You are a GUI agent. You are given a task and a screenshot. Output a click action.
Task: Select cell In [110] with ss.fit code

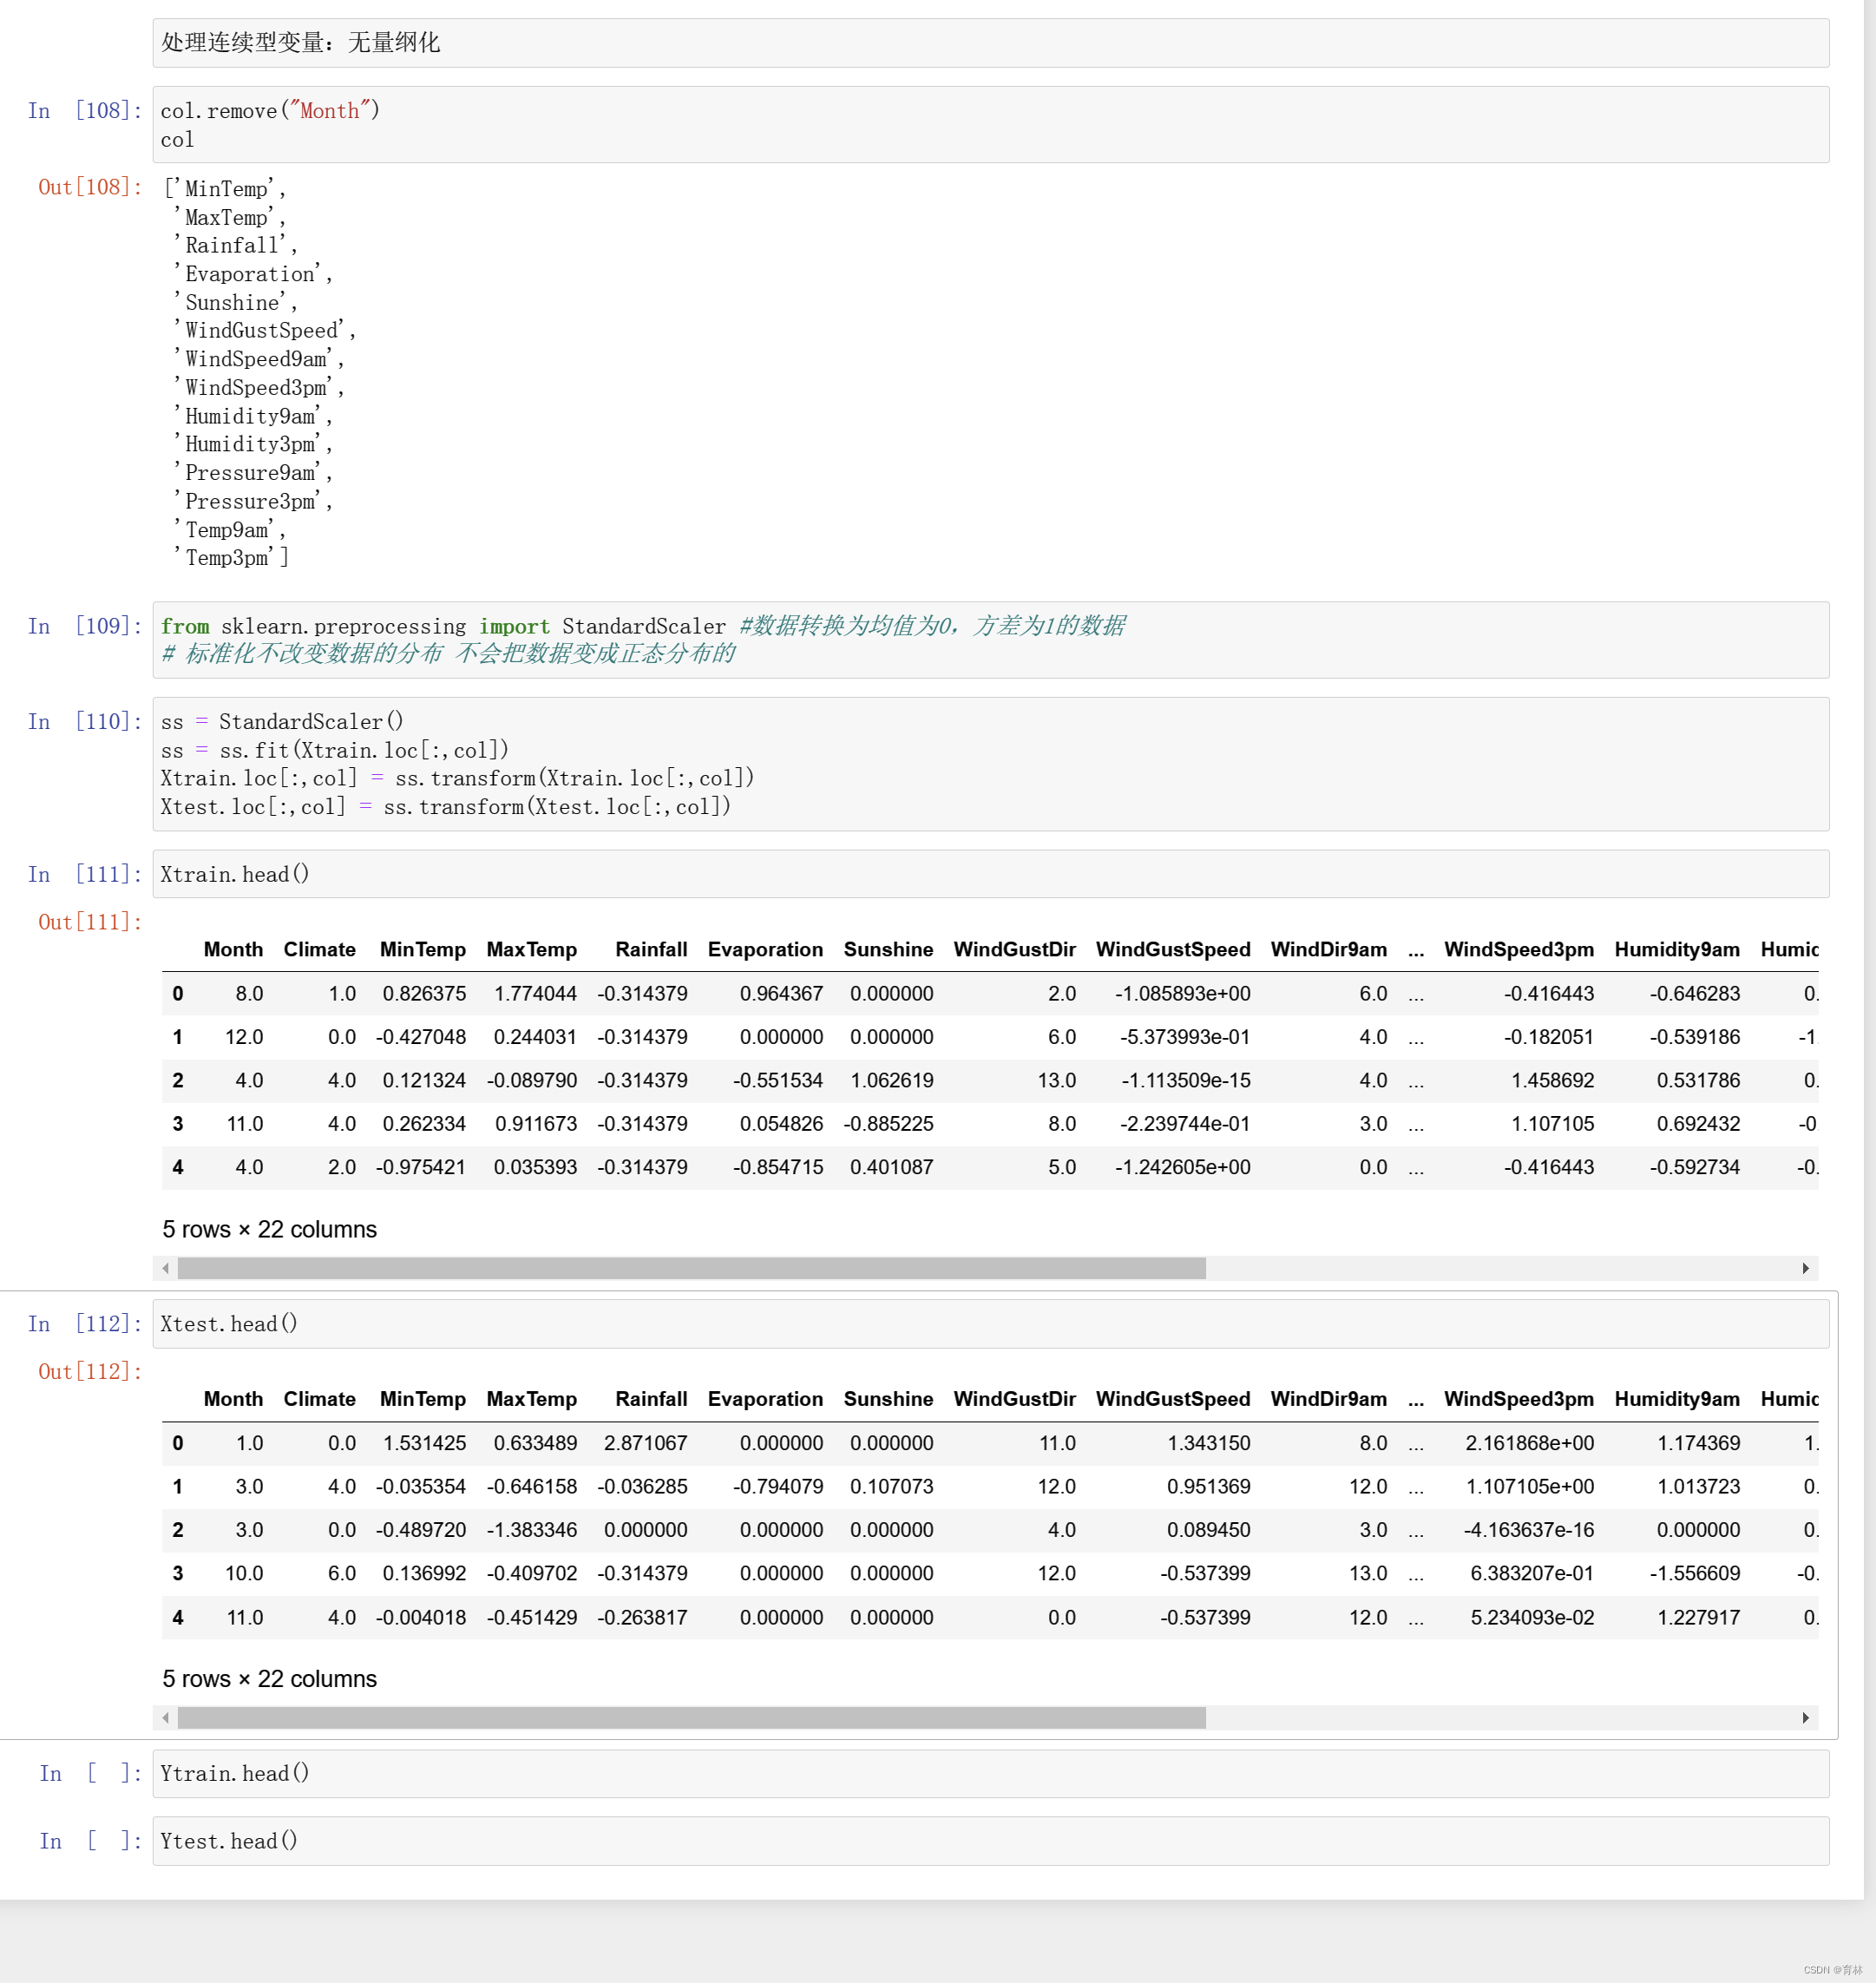(990, 764)
